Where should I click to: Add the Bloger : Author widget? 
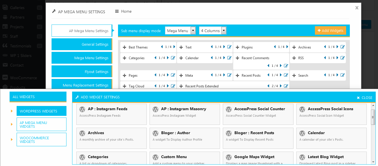(x=185, y=138)
